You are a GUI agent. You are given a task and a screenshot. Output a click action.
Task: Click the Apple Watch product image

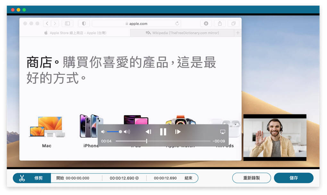pos(180,119)
